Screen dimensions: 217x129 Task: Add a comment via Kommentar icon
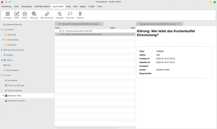click(70, 14)
